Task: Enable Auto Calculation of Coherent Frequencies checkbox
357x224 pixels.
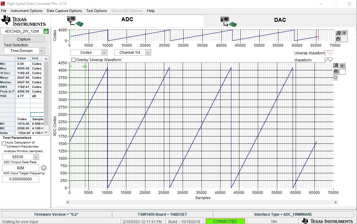Action: pos(4,143)
